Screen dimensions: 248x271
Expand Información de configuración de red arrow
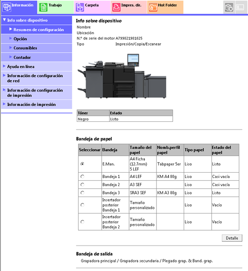tap(4, 75)
